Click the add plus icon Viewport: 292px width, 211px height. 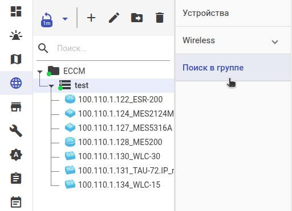[91, 18]
